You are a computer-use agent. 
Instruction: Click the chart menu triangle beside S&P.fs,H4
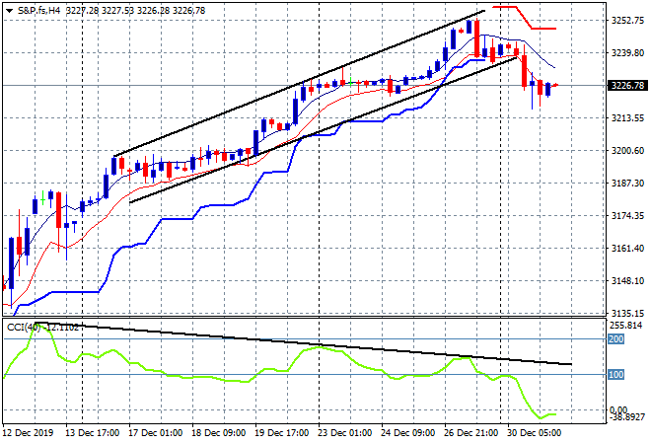[x=9, y=11]
